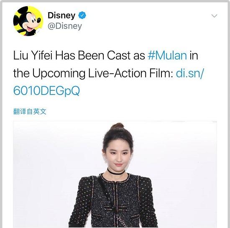
Task: Open the attached photo of the actress
Action: (115, 174)
